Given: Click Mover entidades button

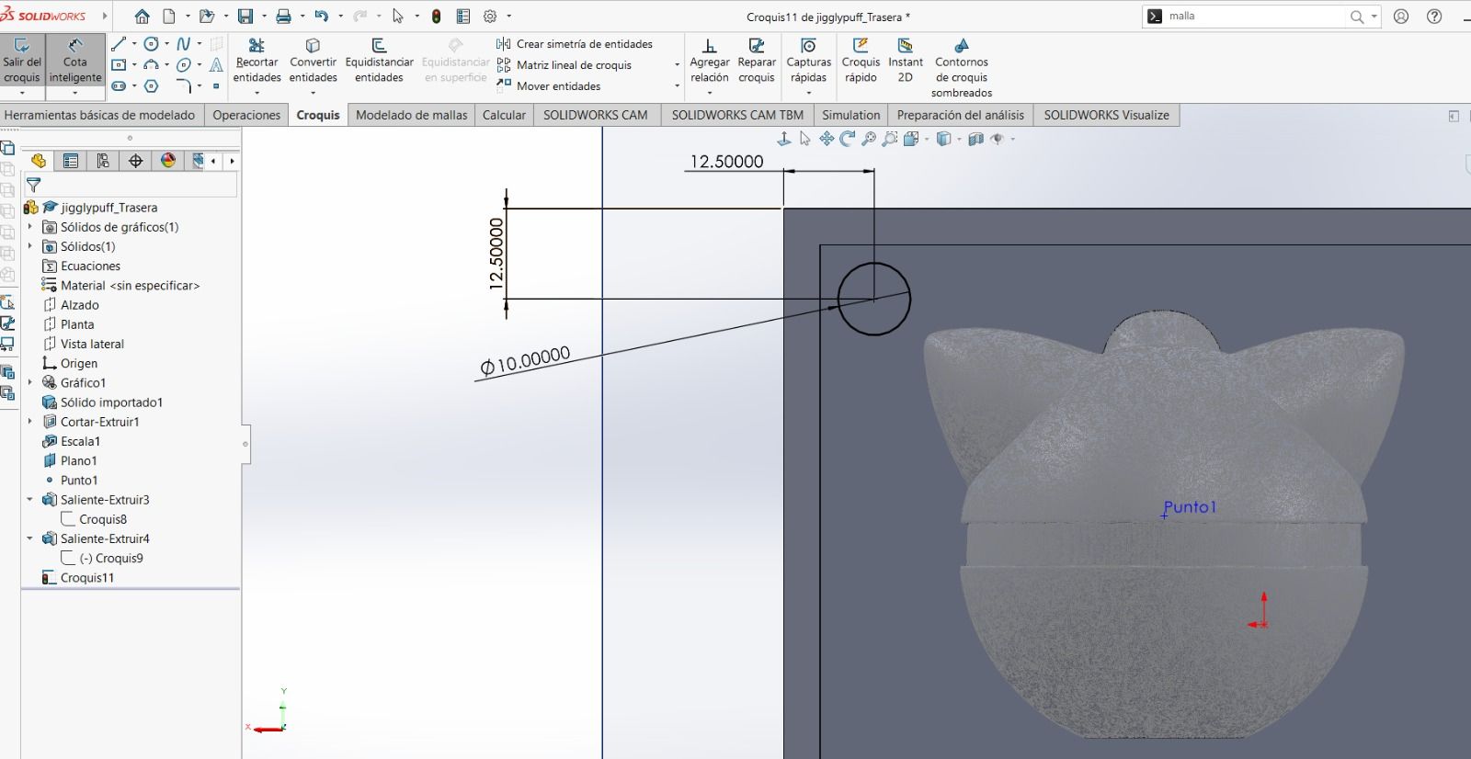Looking at the screenshot, I should [x=549, y=86].
